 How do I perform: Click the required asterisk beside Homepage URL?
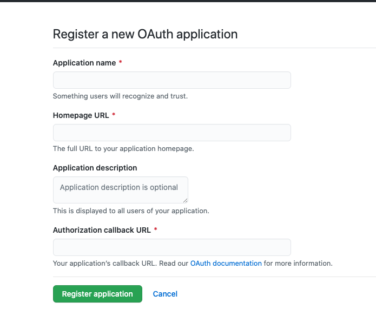click(x=114, y=115)
